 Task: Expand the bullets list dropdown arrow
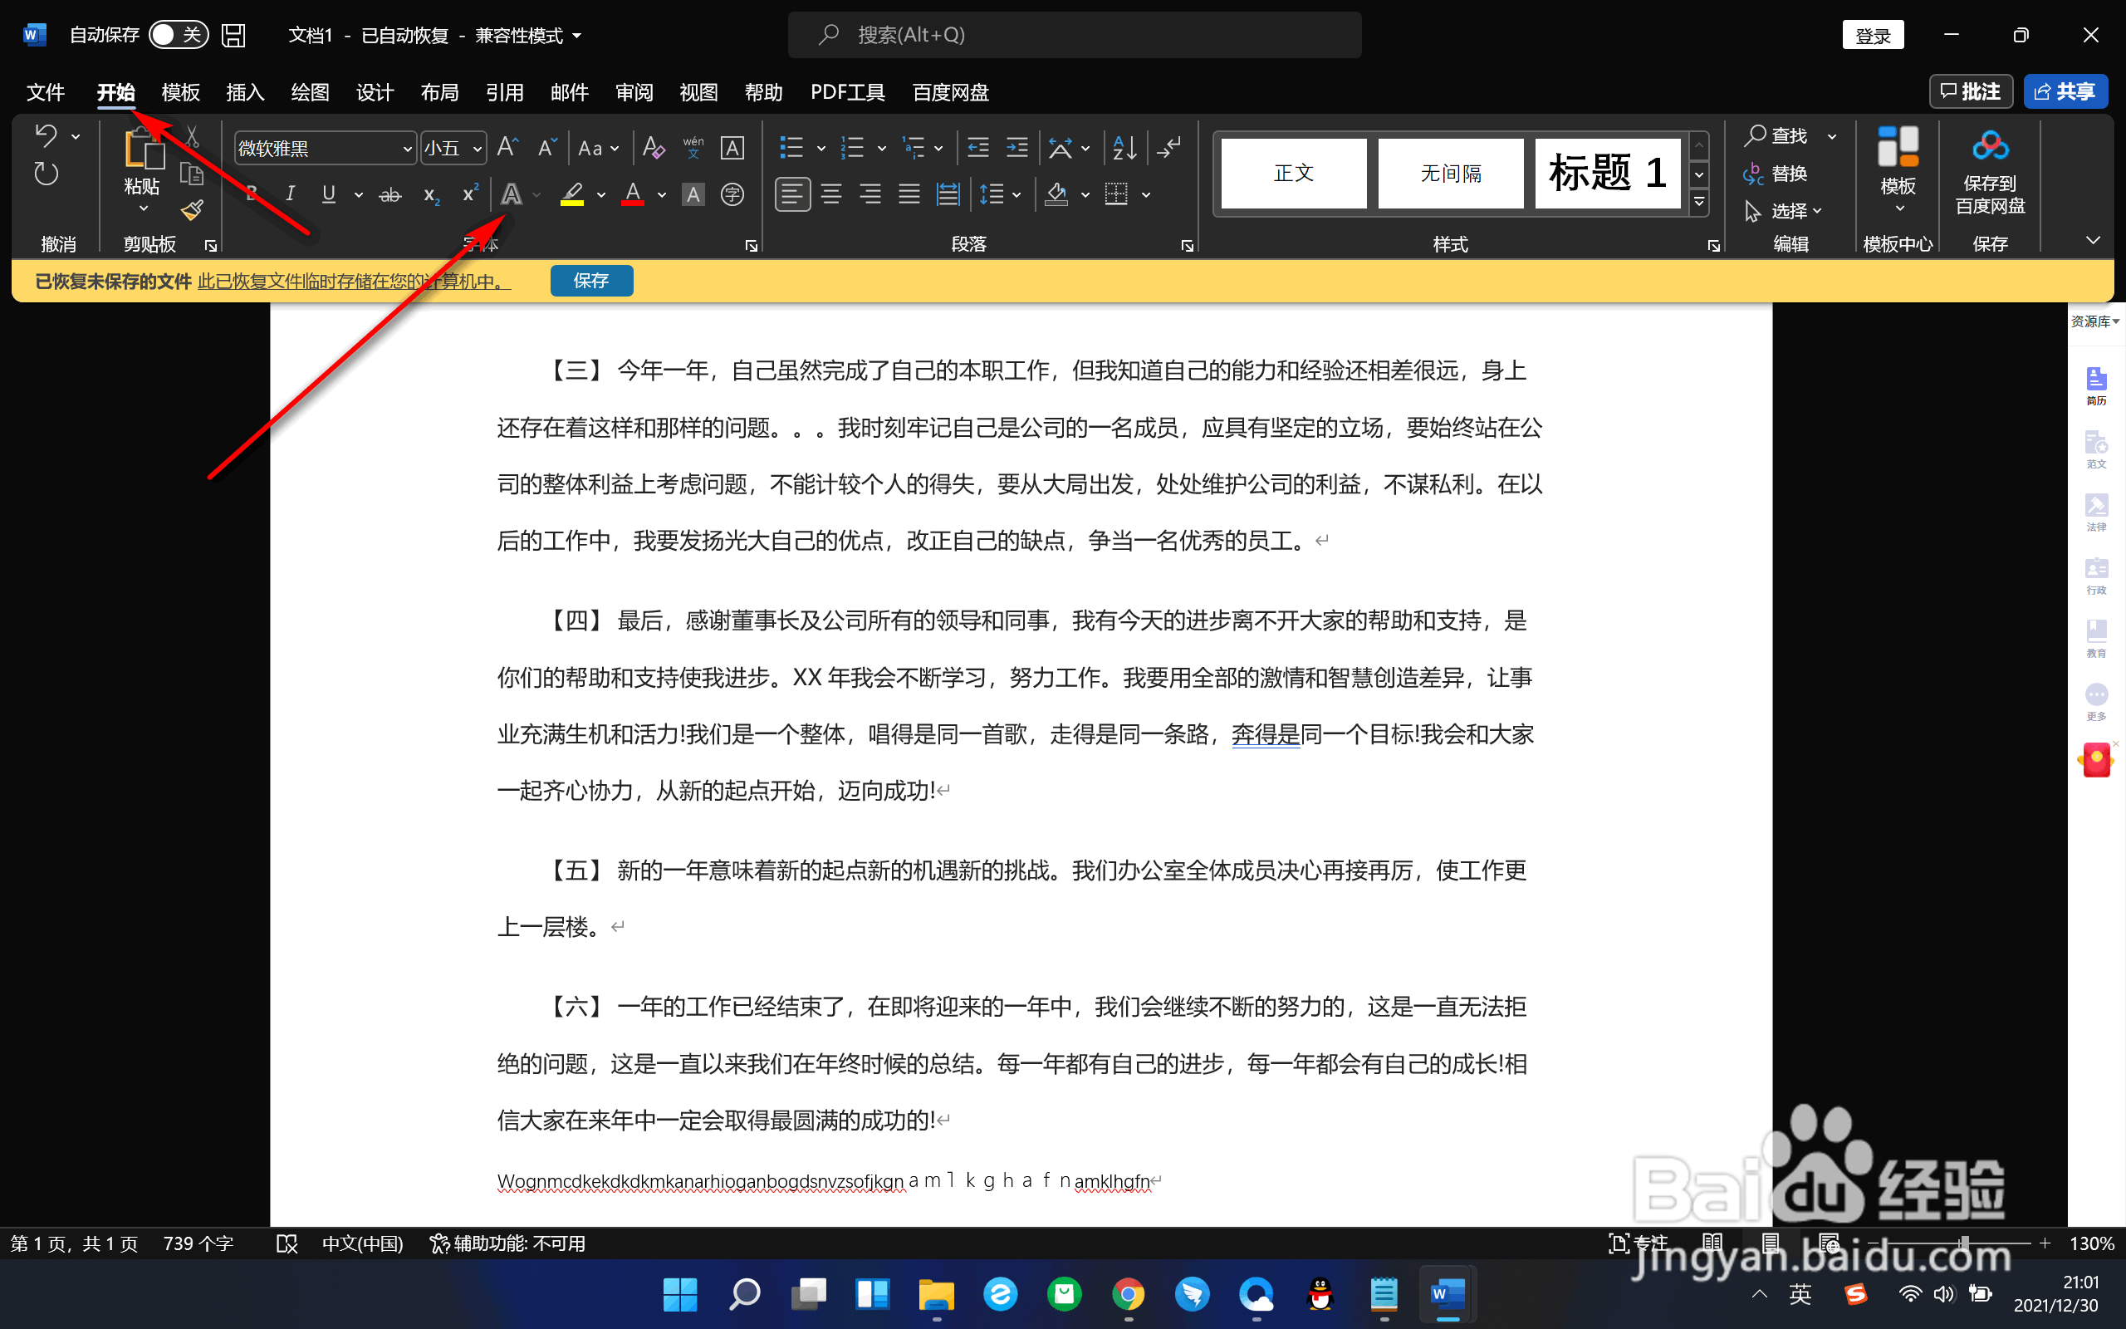[x=821, y=148]
